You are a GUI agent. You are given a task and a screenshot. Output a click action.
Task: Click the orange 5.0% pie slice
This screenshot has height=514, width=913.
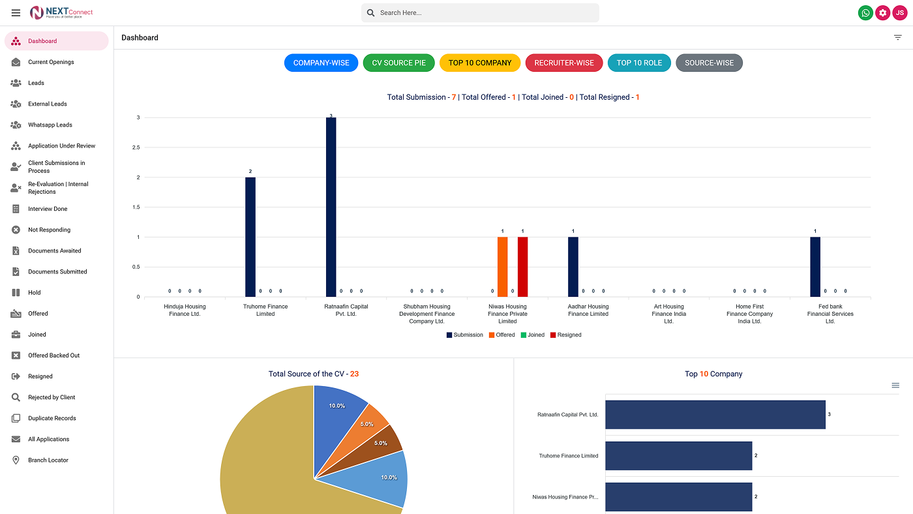367,423
